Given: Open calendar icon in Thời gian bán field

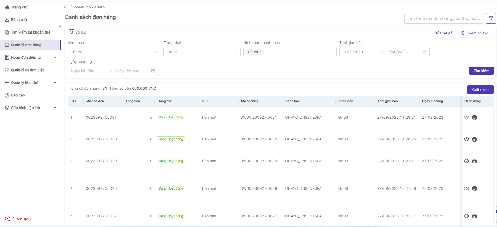Looking at the screenshot, I should click(x=424, y=52).
